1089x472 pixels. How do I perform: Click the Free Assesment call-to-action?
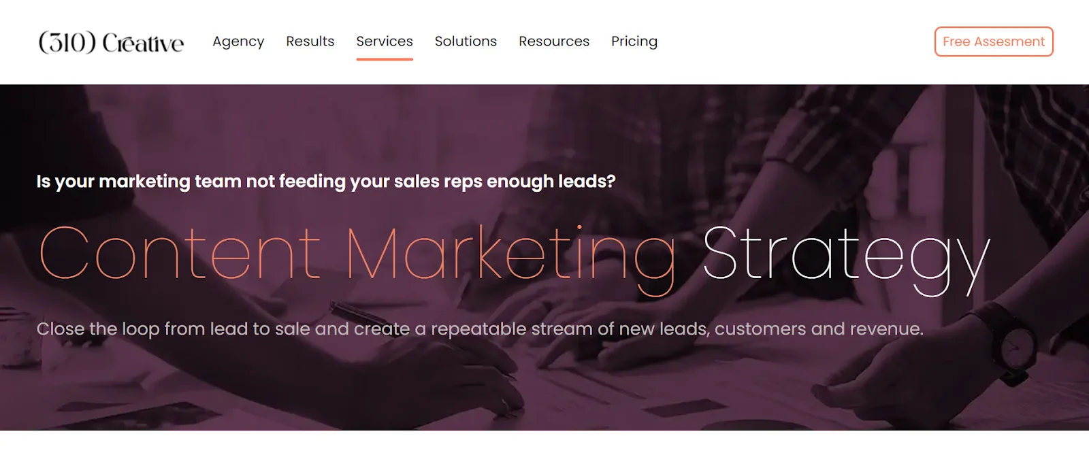[x=993, y=41]
